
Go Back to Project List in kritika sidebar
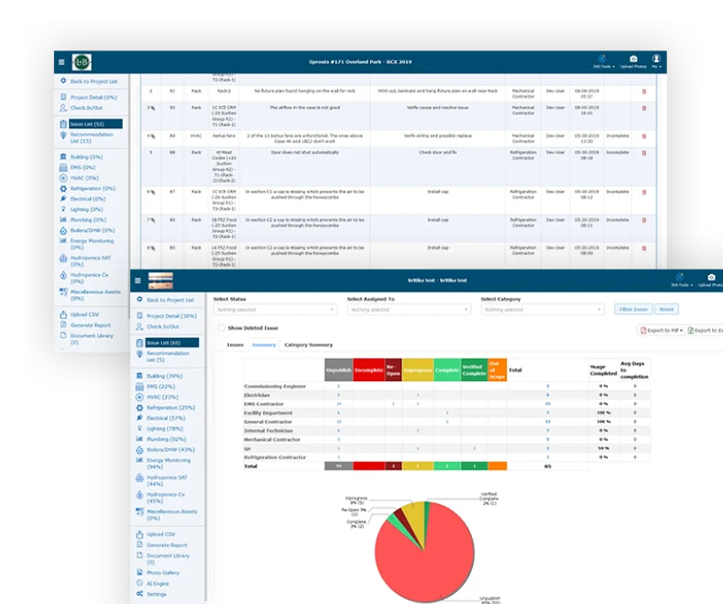[165, 300]
